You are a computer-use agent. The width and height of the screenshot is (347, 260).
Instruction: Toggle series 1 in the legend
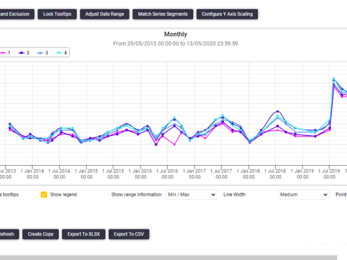coord(5,53)
